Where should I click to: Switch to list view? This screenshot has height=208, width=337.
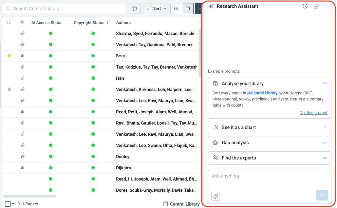[176, 8]
